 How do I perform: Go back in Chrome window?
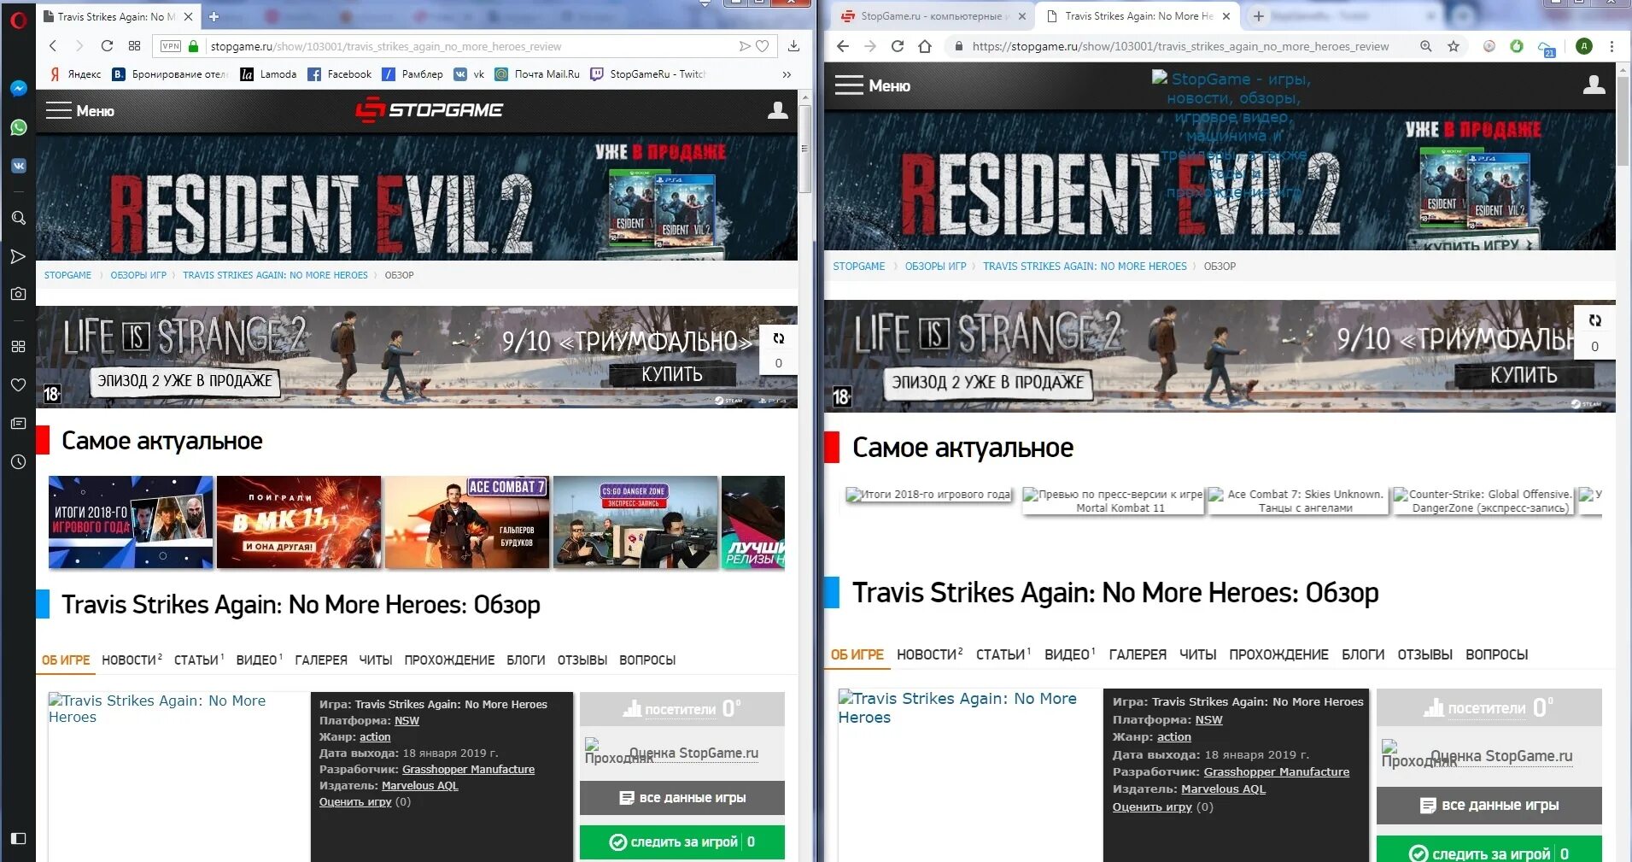pos(843,46)
